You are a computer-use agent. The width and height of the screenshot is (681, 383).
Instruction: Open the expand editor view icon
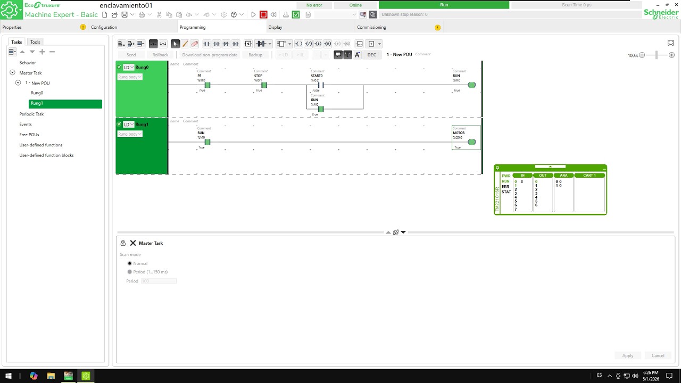[x=670, y=43]
